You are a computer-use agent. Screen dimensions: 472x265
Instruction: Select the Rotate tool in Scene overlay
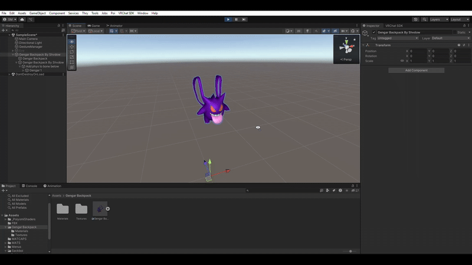[71, 52]
